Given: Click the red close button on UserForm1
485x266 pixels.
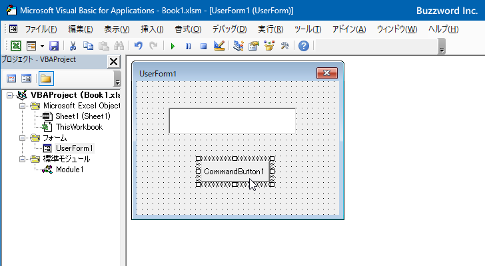Looking at the screenshot, I should pos(327,73).
